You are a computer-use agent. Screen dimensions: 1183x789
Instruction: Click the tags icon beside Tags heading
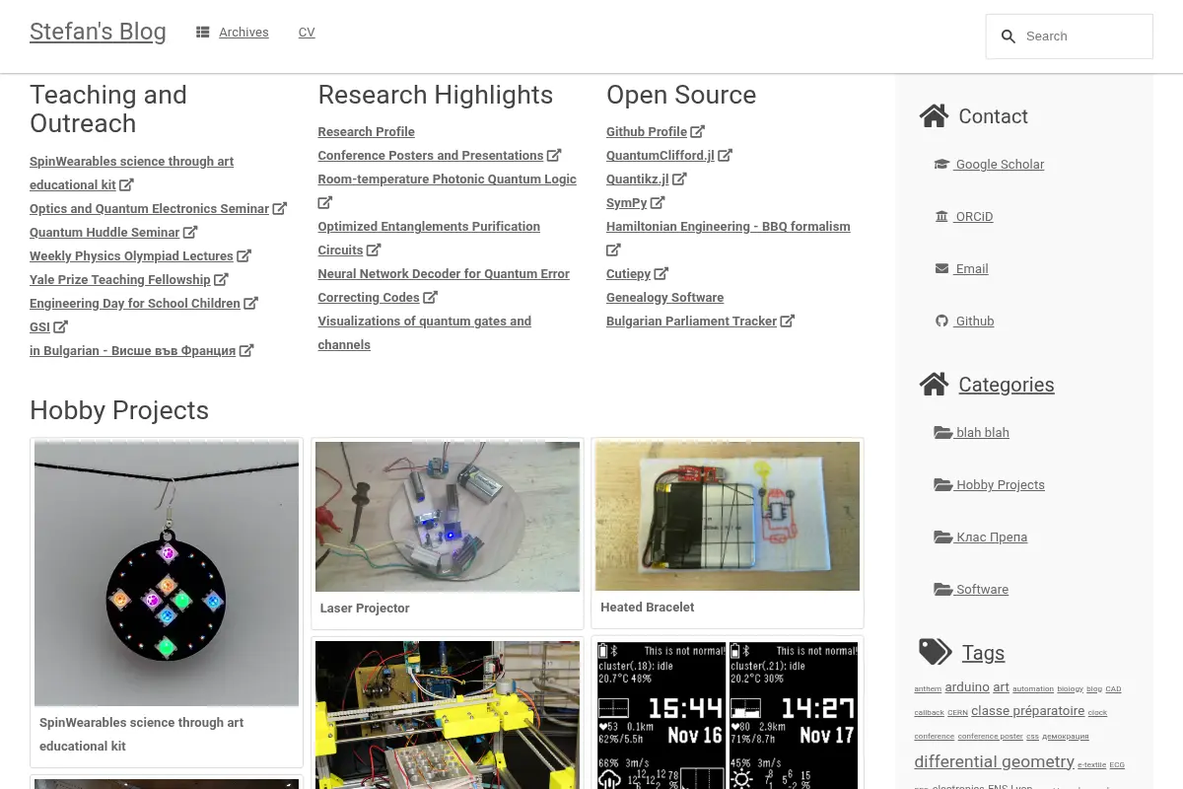pos(936,652)
